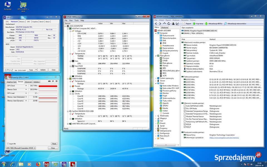267x167 pixels.
Task: Go forward in AIDA64 navigation toolbar
Action: click(160, 24)
